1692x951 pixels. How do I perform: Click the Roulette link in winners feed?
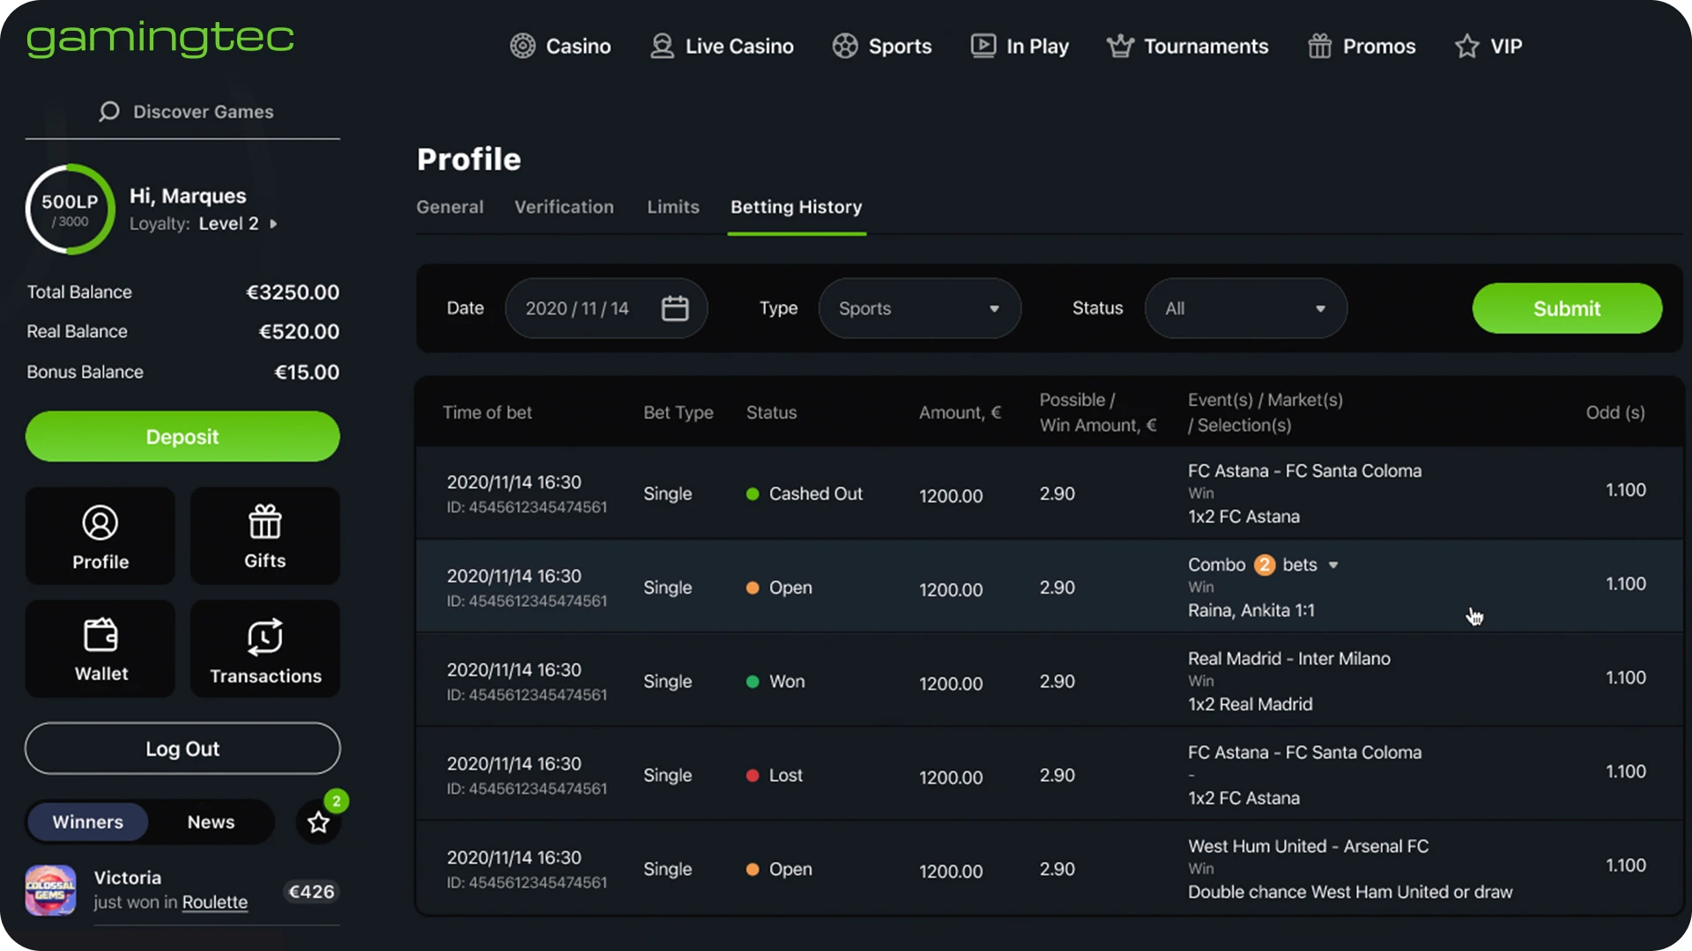coord(214,902)
